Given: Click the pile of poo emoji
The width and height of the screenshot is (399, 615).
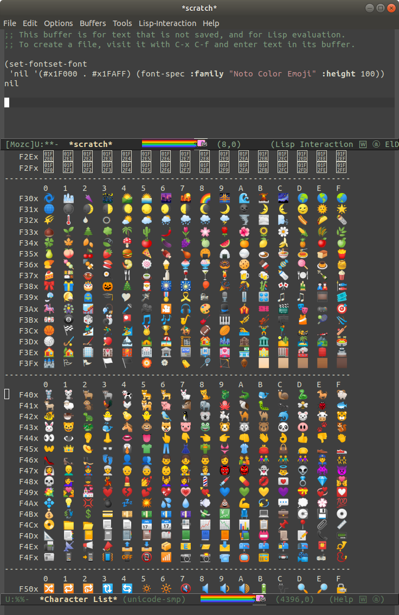Looking at the screenshot, I should pos(224,503).
